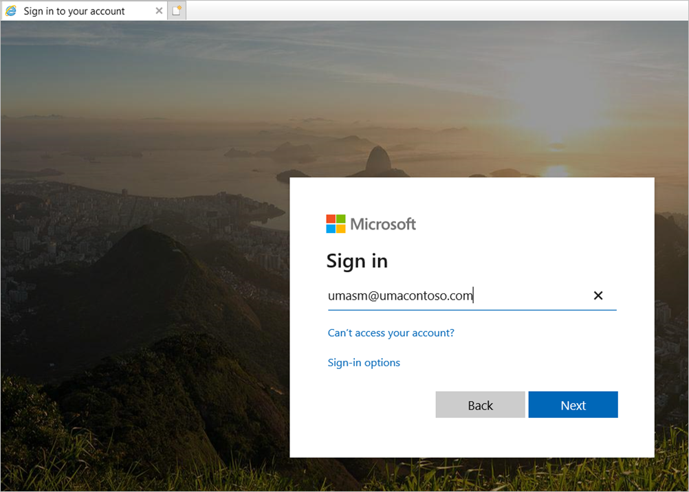689x492 pixels.
Task: Click the Next button
Action: pos(573,405)
